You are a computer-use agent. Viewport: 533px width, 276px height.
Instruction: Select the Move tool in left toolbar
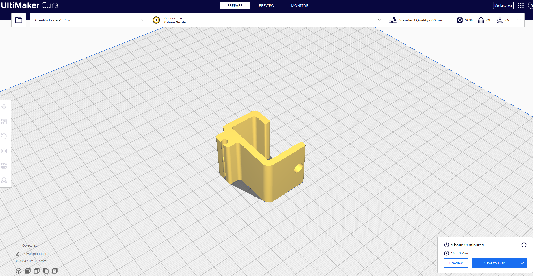coord(4,107)
